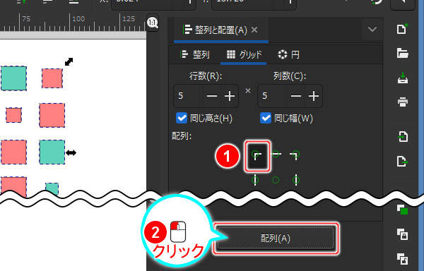
Task: Select middle-right cell alignment icon
Action: pos(296,180)
